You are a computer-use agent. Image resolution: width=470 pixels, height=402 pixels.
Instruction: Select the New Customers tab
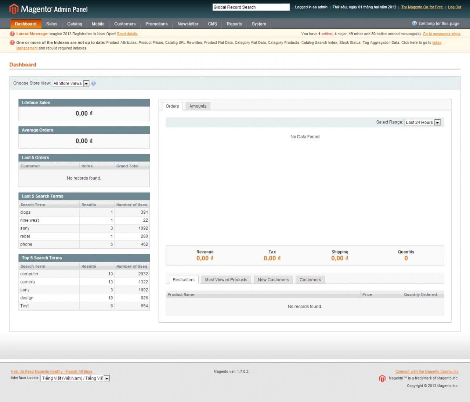click(273, 280)
